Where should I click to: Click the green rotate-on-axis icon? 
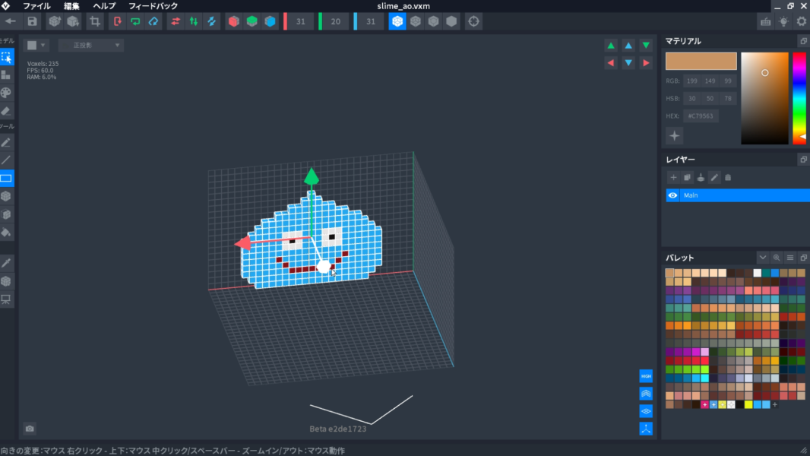point(135,22)
